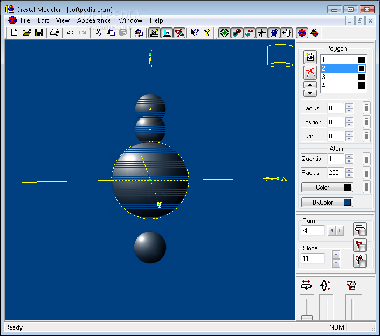Toggle the red crystal render icon
380x336 pixels.
(179, 33)
